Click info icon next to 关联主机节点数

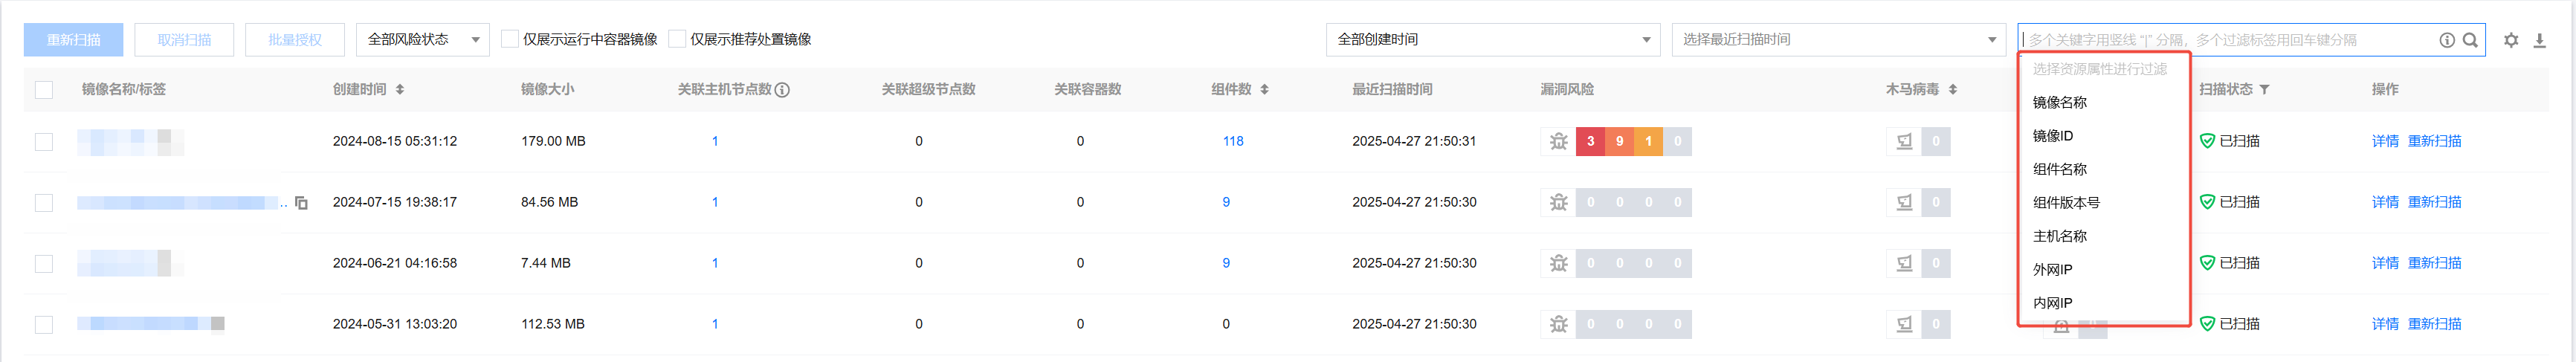(x=782, y=90)
